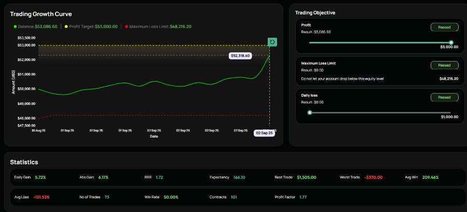Click the Statistics heading
The width and height of the screenshot is (467, 212).
pyautogui.click(x=24, y=162)
